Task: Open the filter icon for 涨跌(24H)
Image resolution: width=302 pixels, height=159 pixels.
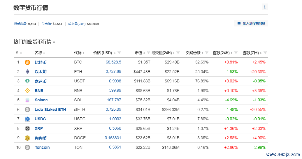Action: coord(236,53)
